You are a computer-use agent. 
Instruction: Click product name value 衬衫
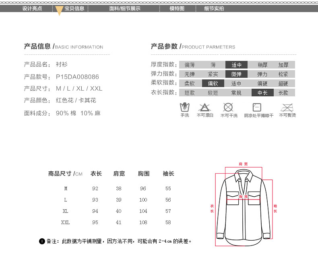pyautogui.click(x=62, y=65)
